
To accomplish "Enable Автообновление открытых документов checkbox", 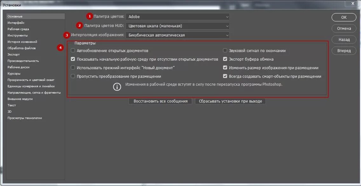I will pyautogui.click(x=73, y=50).
